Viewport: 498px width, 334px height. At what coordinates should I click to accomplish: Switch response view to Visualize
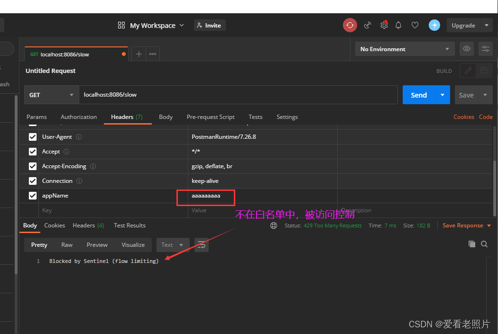[133, 245]
